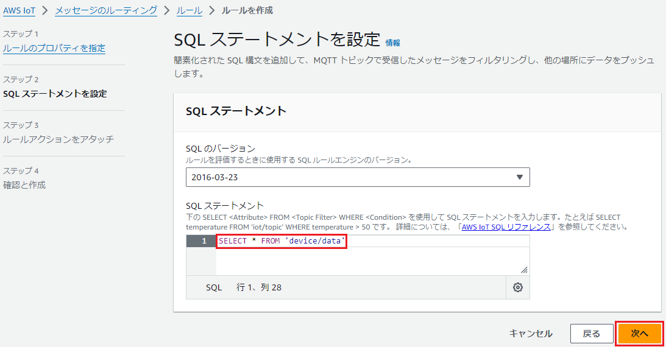Go to メッセージのルーティング breadcrumb

[x=106, y=10]
